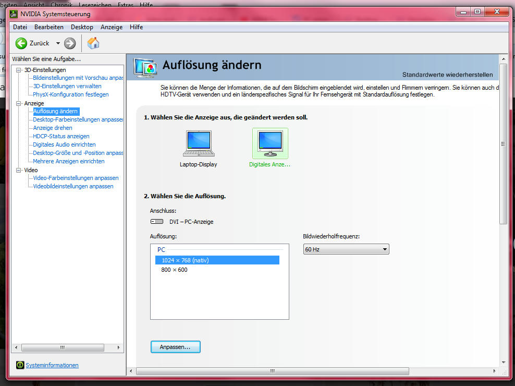Click the main panel horizontal scrollbar thumb

273,371
